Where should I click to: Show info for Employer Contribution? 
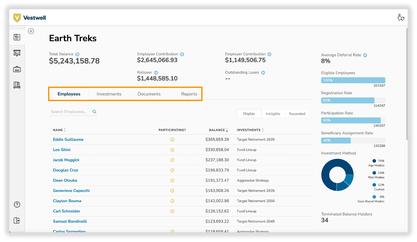[x=269, y=54]
